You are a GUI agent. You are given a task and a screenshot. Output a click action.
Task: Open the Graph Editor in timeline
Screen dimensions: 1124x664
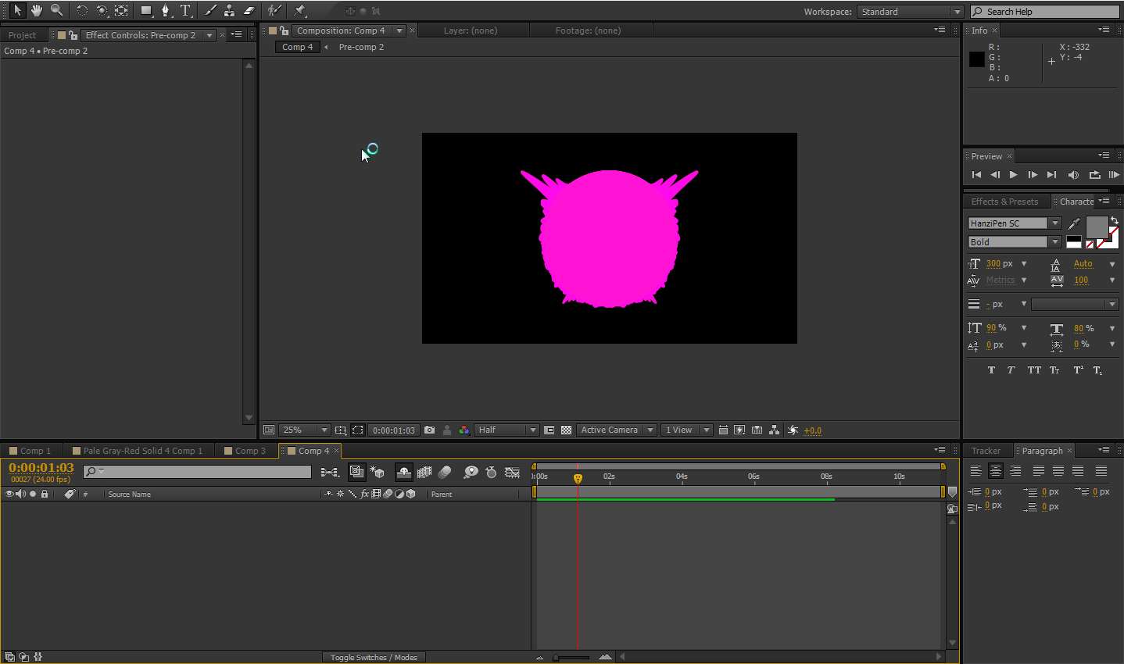[x=512, y=472]
